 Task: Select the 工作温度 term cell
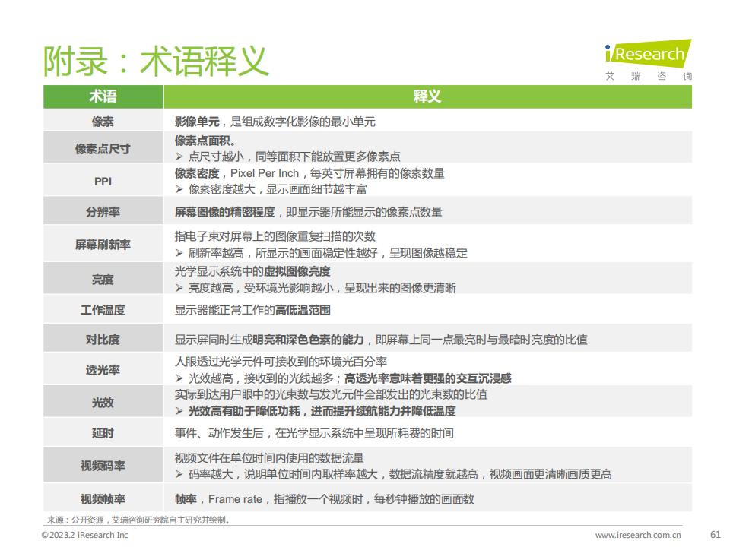click(103, 310)
